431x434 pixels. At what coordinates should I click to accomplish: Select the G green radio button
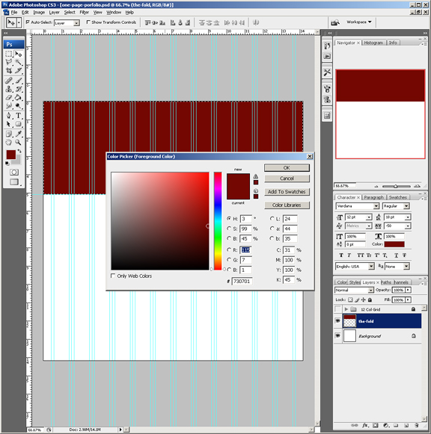(x=229, y=260)
